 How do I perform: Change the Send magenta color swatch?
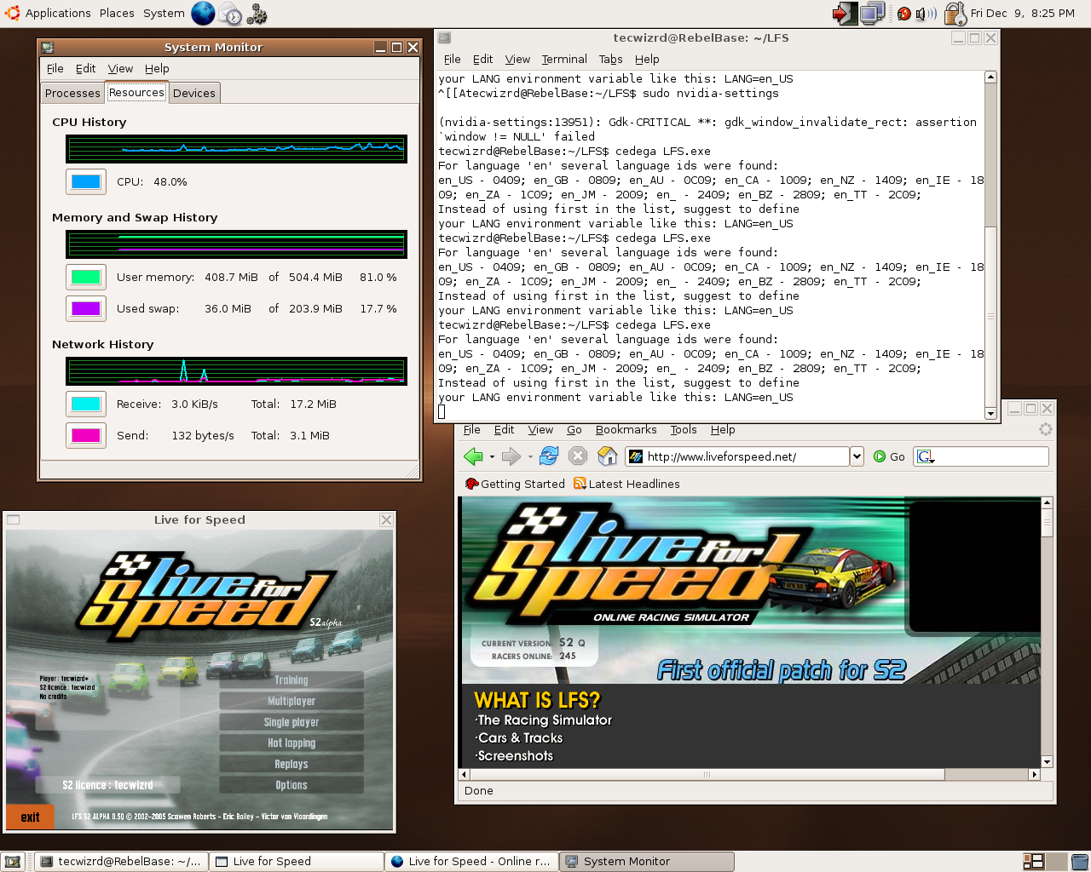click(x=86, y=435)
